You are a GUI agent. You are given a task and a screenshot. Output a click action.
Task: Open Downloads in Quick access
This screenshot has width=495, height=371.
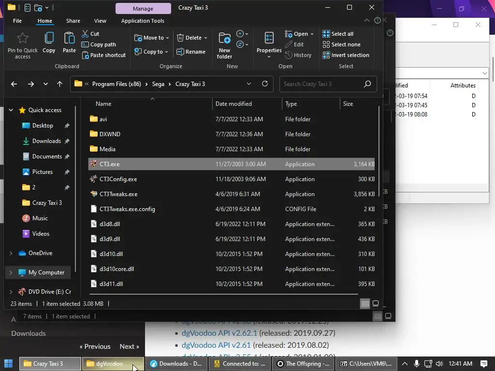pyautogui.click(x=46, y=141)
